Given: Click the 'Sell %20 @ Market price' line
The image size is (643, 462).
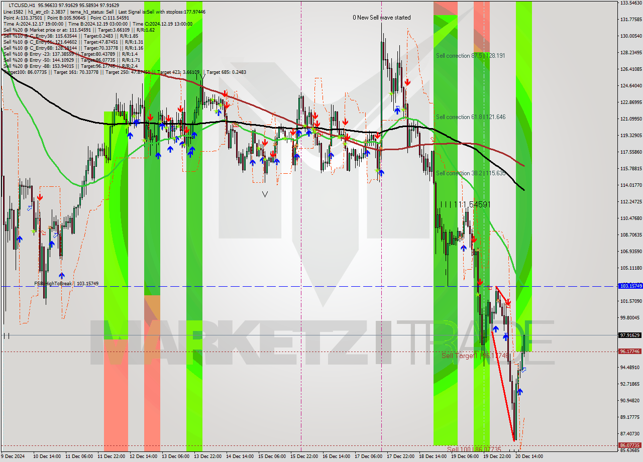Looking at the screenshot, I should [x=79, y=30].
